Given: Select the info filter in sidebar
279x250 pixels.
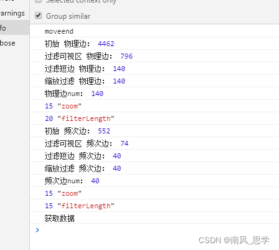Looking at the screenshot, I should [x=14, y=27].
